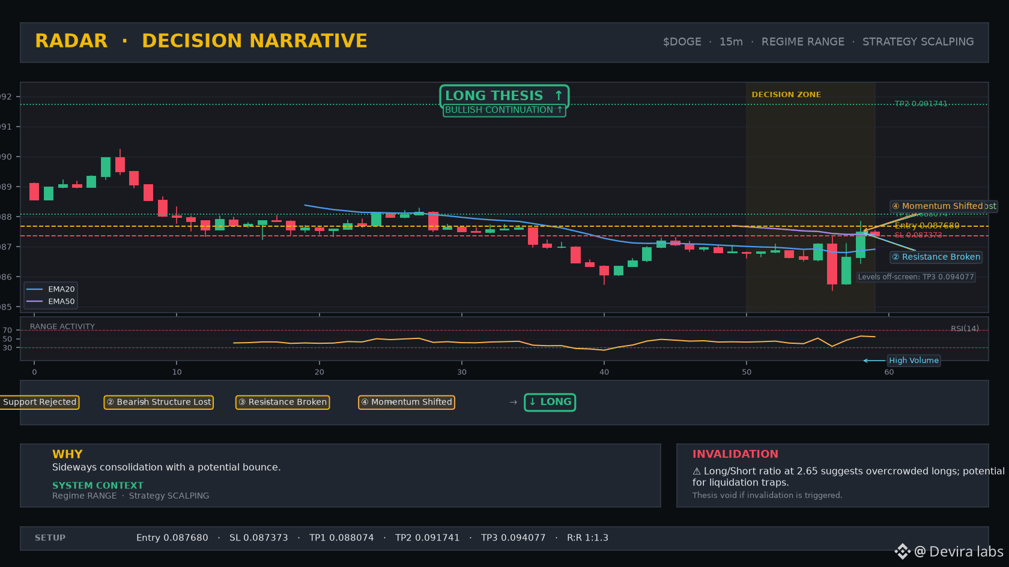Viewport: 1009px width, 567px height.
Task: Click the off-screen TP3 level note
Action: [916, 277]
